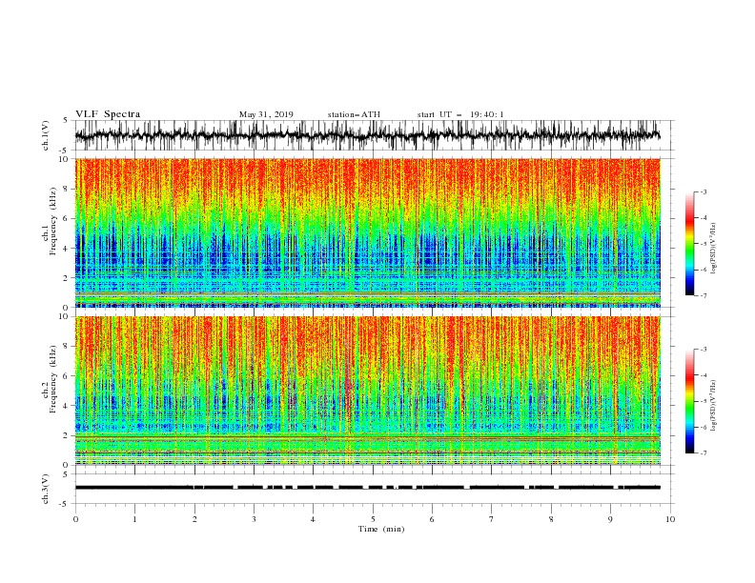755x583 pixels.
Task: Click time axis tick label "7"
Action: [492, 519]
